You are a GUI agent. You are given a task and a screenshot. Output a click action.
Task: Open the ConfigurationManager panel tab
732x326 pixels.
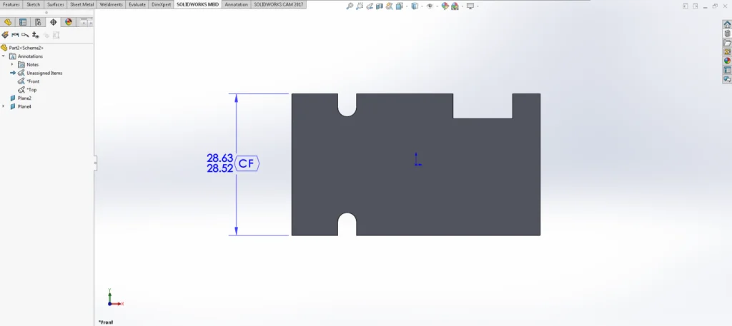(38, 22)
